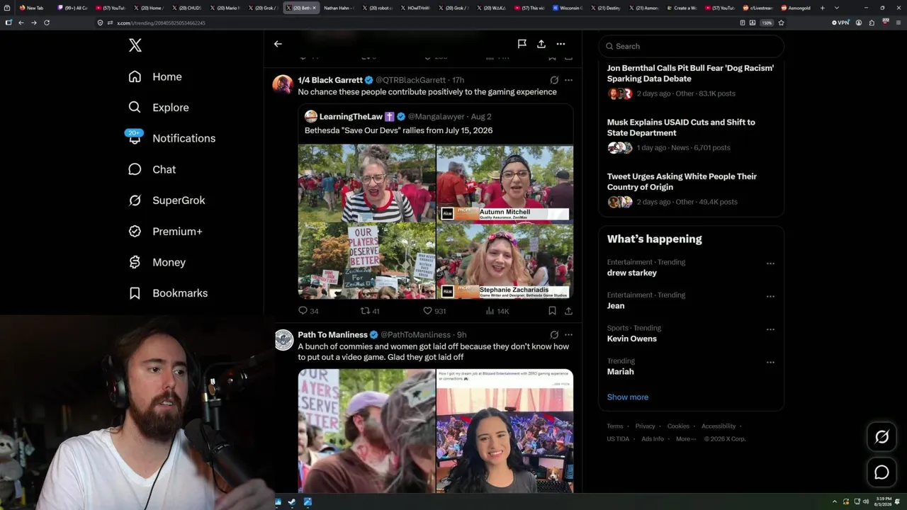Like the post with 931 likes
907x510 pixels.
[434, 311]
